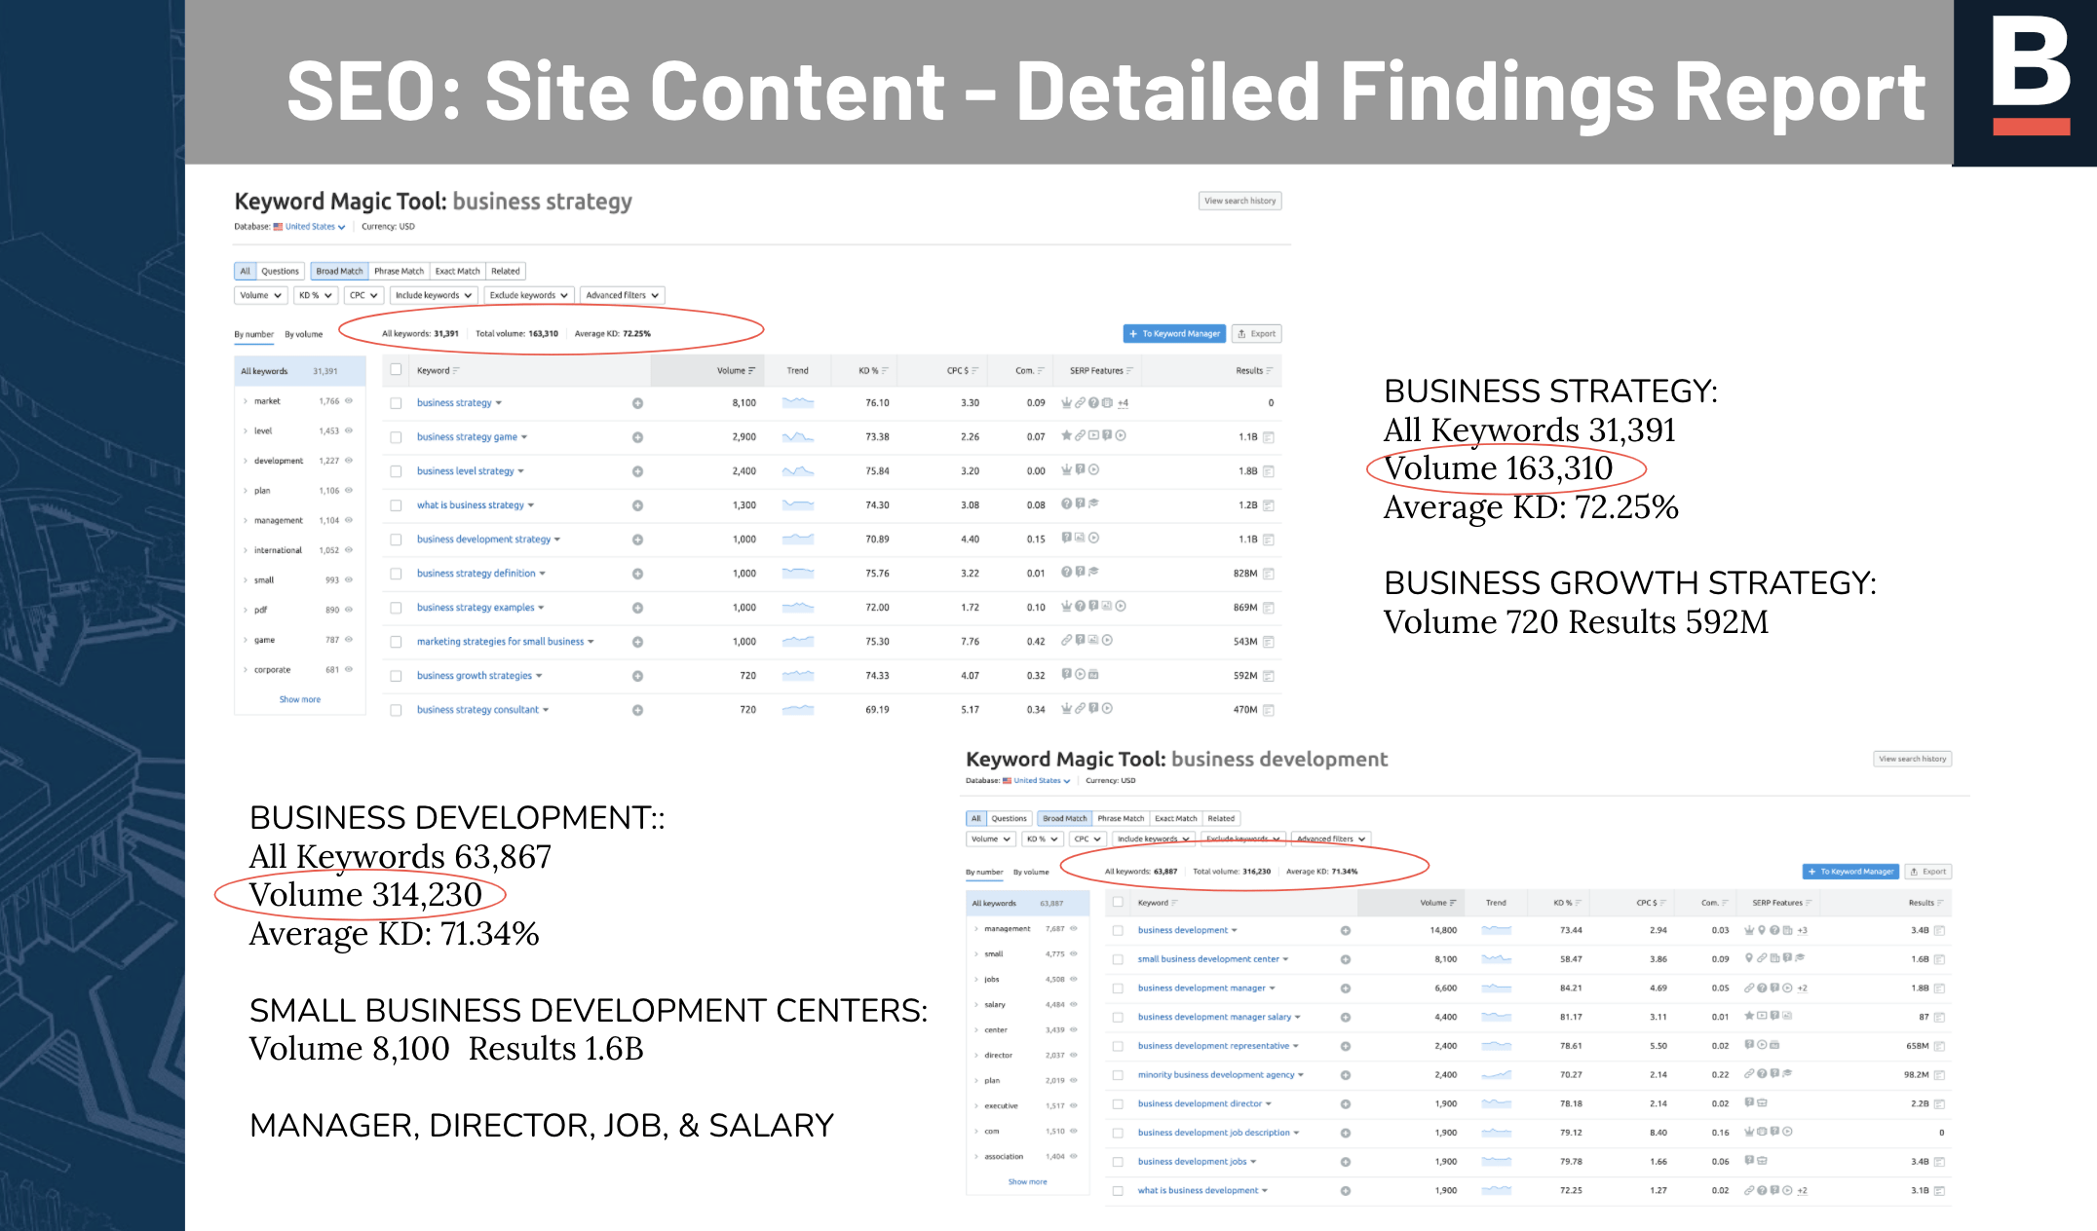This screenshot has height=1231, width=2097.
Task: Expand the Advanced filters dropdown in first tool
Action: point(622,295)
